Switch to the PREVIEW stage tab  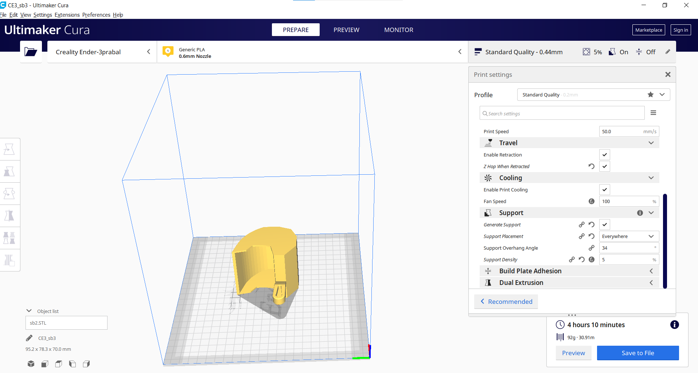coord(346,30)
